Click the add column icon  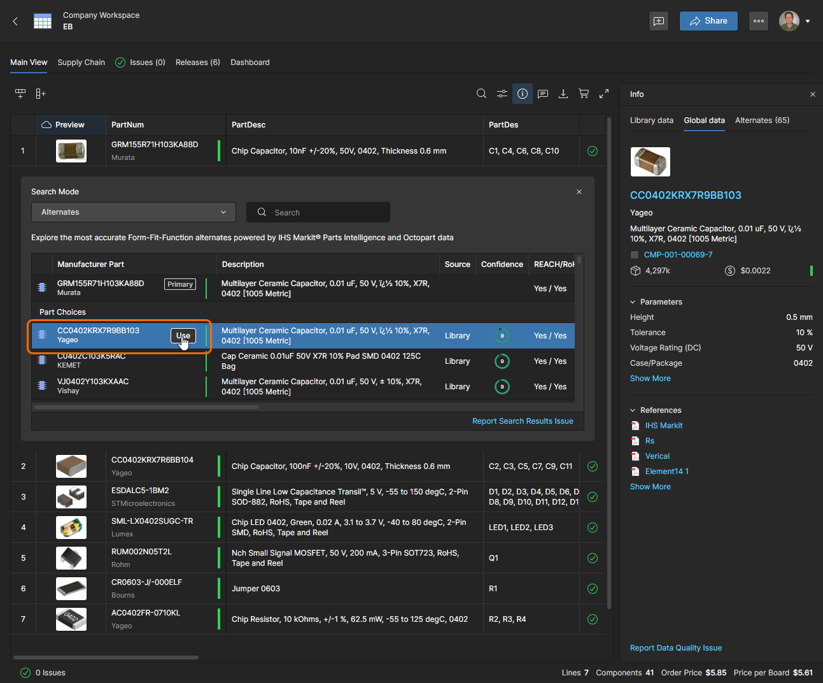(x=41, y=94)
